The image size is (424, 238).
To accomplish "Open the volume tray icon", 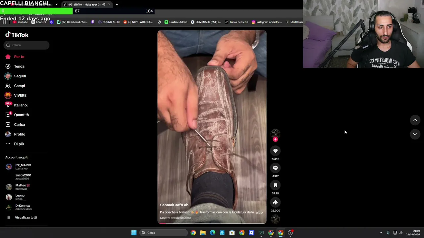I will (401, 233).
